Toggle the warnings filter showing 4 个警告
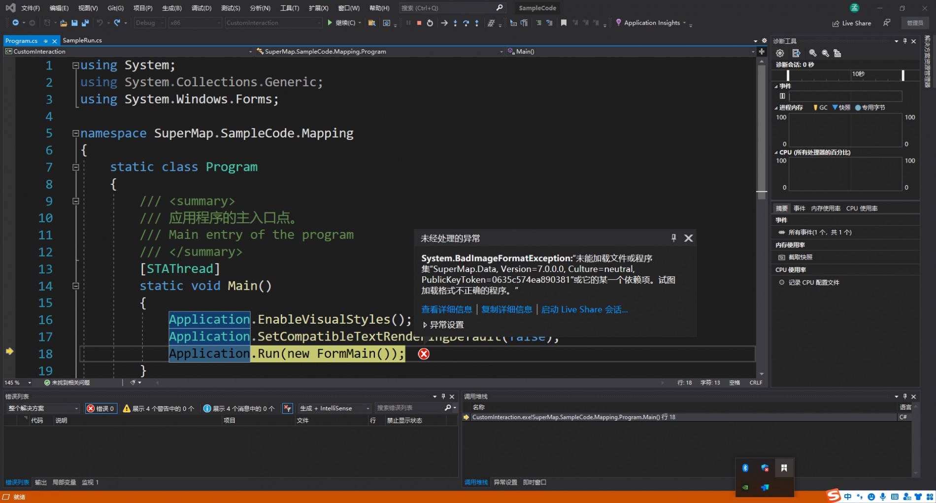 point(159,408)
